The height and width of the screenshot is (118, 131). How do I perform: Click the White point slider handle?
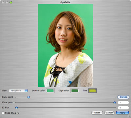click(x=115, y=102)
